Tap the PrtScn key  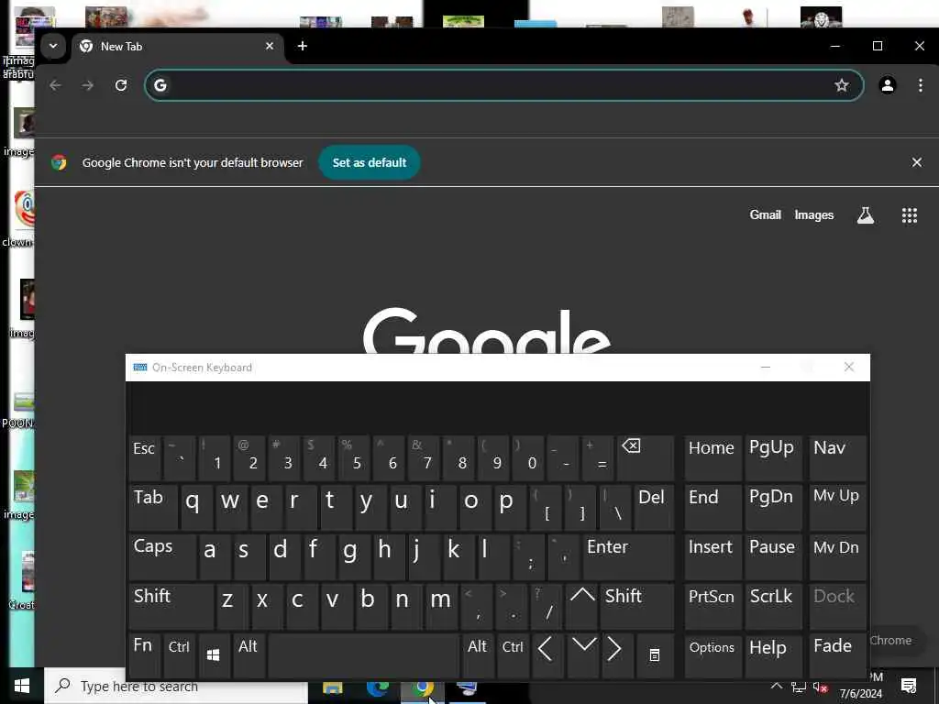click(712, 606)
